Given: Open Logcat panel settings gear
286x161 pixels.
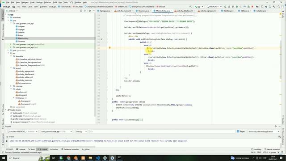Looking at the screenshot, I should tap(276, 126).
